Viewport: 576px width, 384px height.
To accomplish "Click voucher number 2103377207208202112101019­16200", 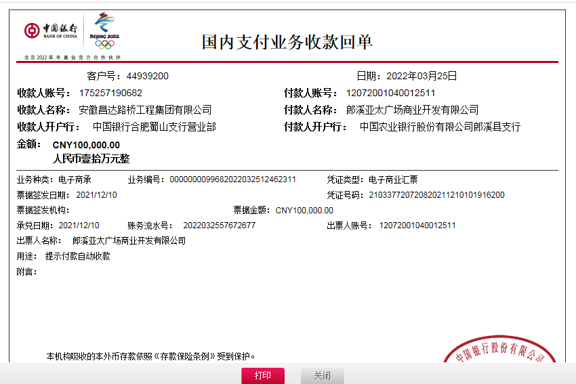I will click(x=436, y=195).
